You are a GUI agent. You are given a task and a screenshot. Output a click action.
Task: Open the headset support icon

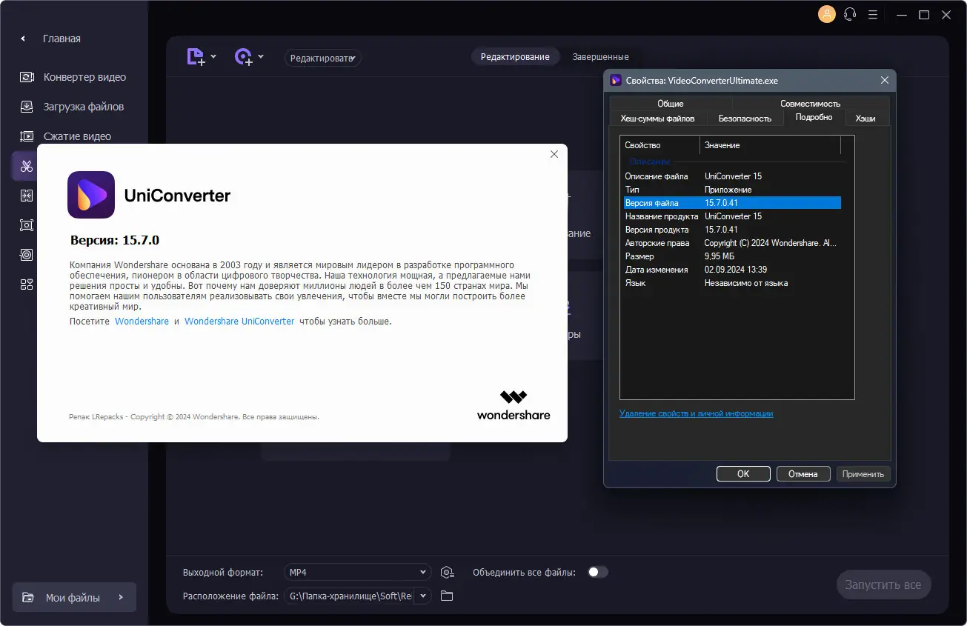click(x=850, y=14)
